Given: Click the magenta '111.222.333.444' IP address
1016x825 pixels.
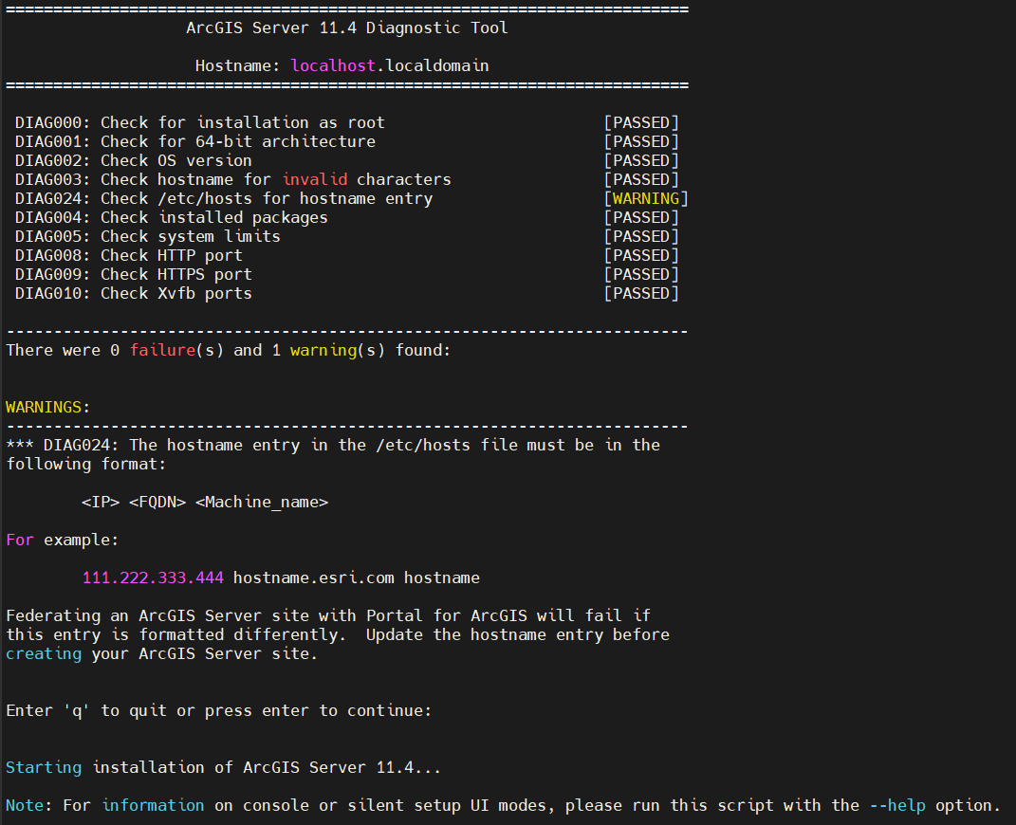Looking at the screenshot, I should (x=153, y=578).
